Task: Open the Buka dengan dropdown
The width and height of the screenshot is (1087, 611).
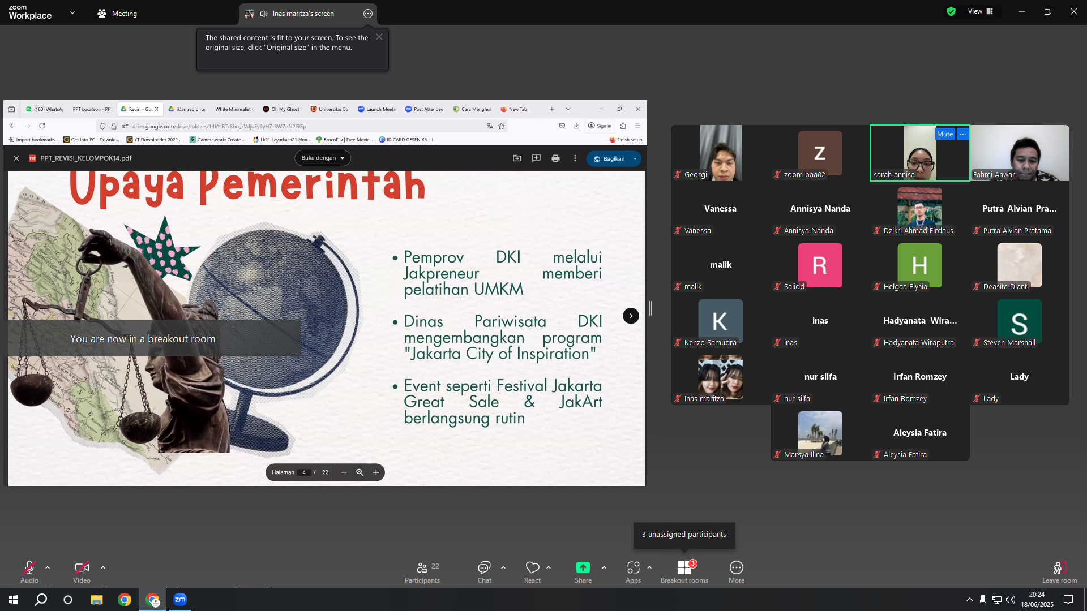Action: pyautogui.click(x=323, y=158)
